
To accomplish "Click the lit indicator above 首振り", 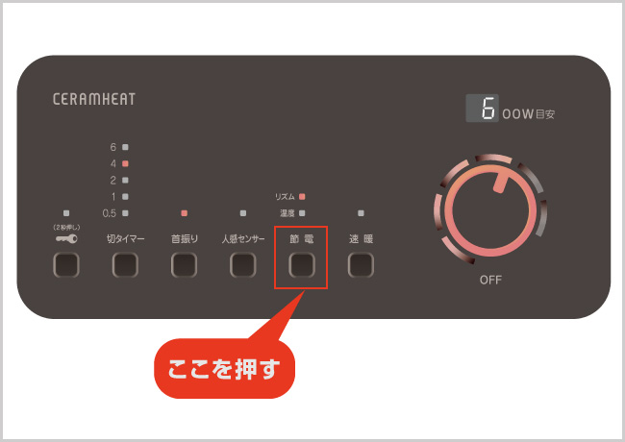I will click(185, 213).
